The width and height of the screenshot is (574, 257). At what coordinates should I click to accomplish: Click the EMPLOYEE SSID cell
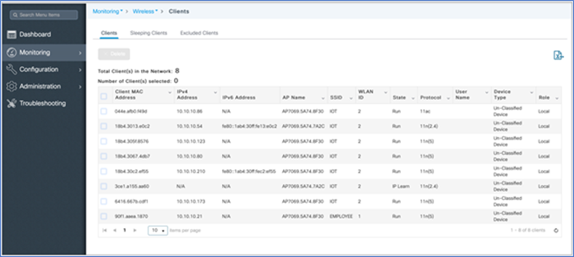coord(341,217)
